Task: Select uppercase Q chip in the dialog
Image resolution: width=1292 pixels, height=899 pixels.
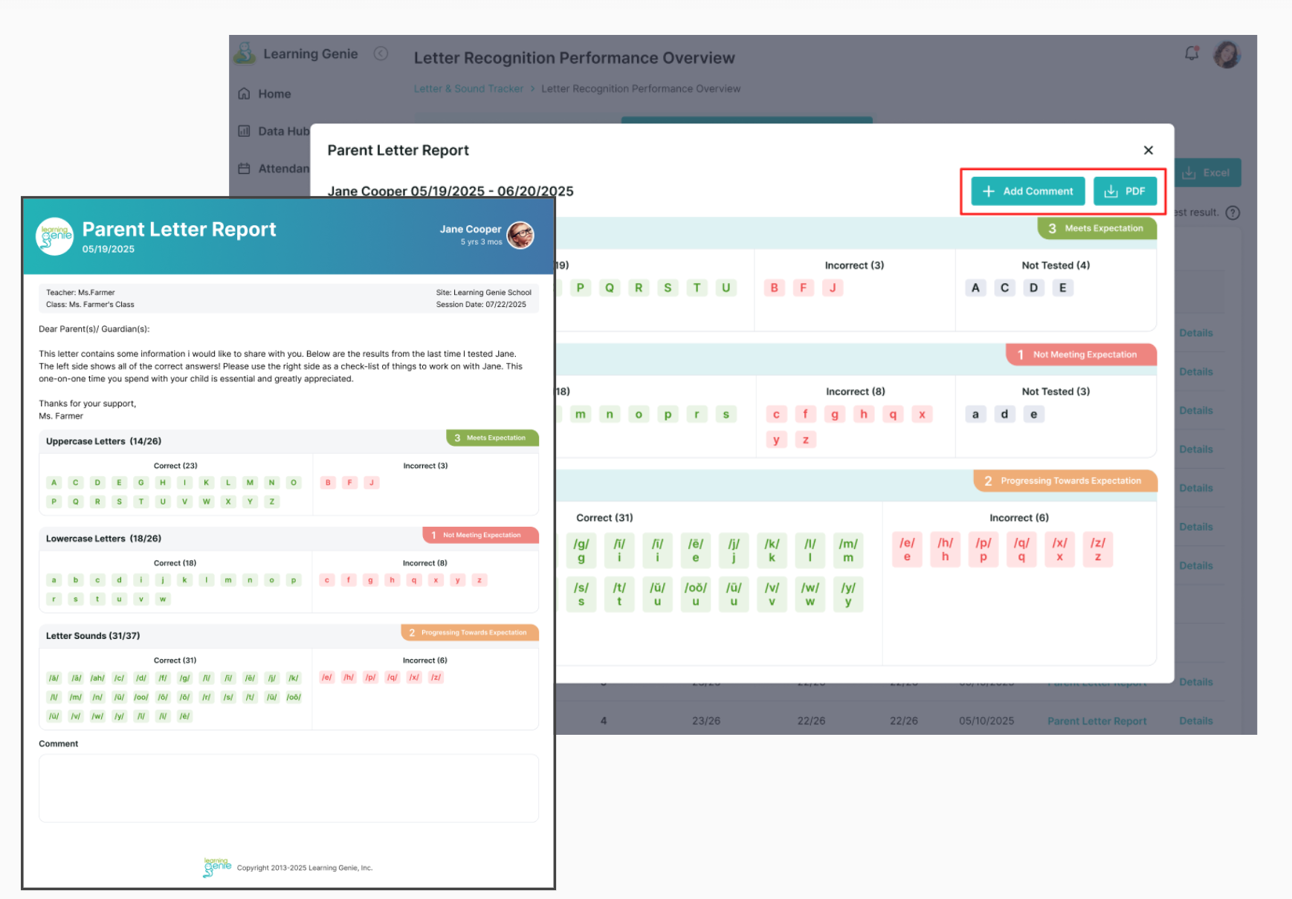Action: [x=610, y=288]
